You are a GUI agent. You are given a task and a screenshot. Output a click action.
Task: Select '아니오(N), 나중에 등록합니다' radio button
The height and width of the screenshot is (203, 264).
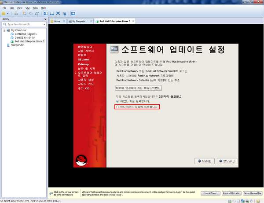(117, 107)
